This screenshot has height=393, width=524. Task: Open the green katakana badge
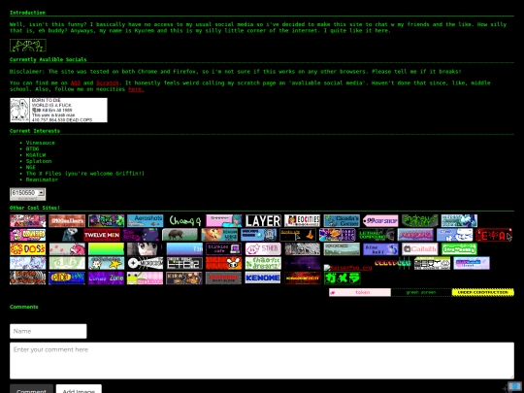pos(342,278)
